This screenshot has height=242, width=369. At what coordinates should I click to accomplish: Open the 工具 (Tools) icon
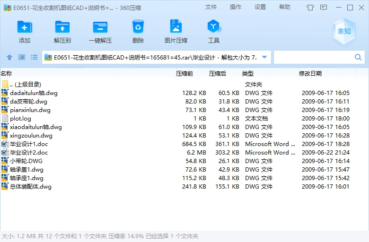(214, 26)
